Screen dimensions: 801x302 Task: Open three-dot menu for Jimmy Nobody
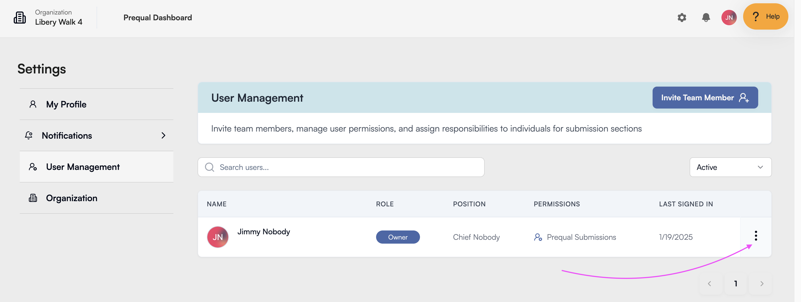(756, 236)
